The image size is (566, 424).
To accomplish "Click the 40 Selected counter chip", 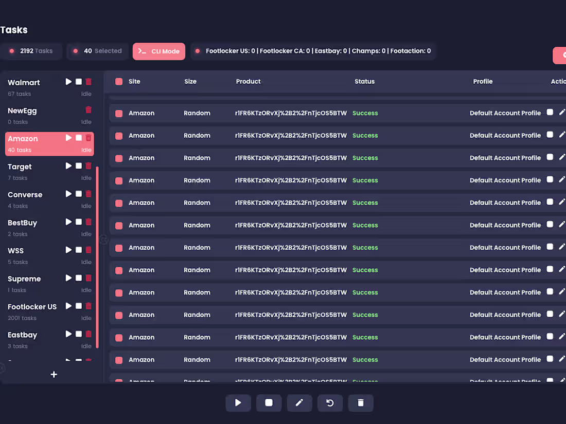I will tap(97, 51).
